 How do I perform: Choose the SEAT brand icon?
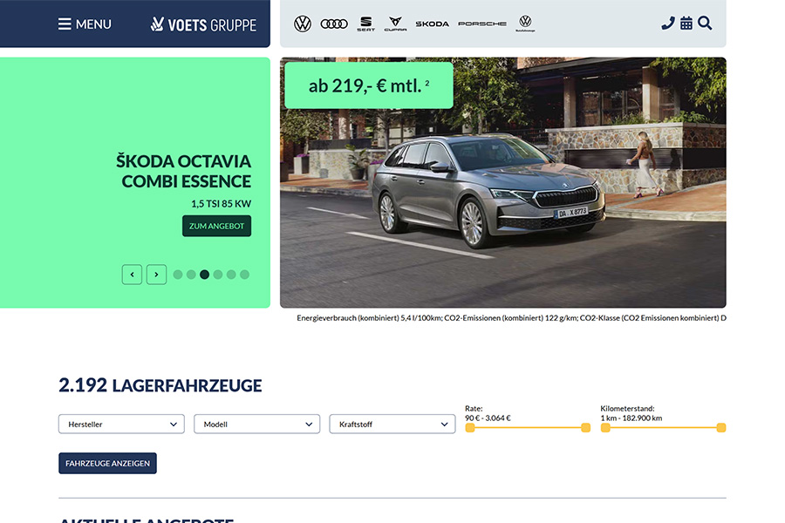coord(366,23)
